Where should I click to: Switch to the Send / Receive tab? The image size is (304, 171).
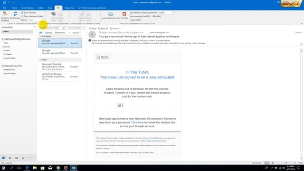[x=28, y=8]
